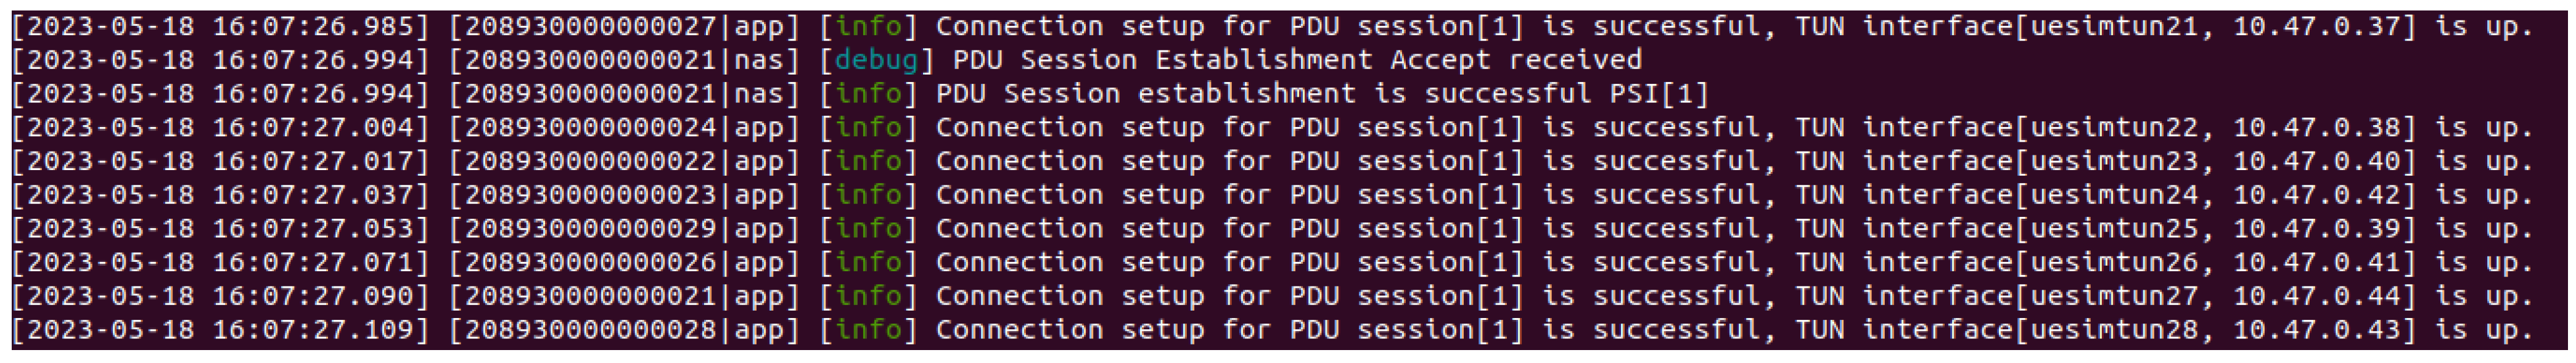The height and width of the screenshot is (363, 2576).
Task: Click the green debug tag in the log
Action: tap(875, 60)
